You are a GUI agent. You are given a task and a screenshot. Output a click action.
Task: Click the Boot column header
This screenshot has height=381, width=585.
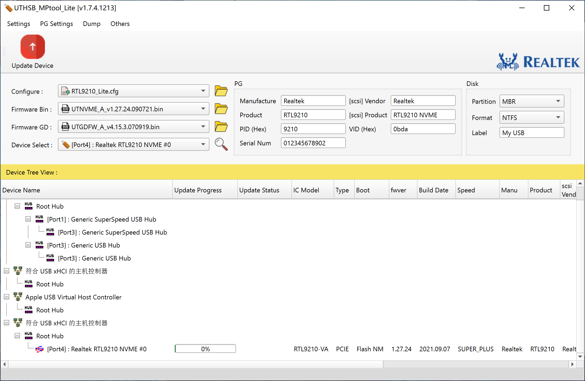click(372, 190)
